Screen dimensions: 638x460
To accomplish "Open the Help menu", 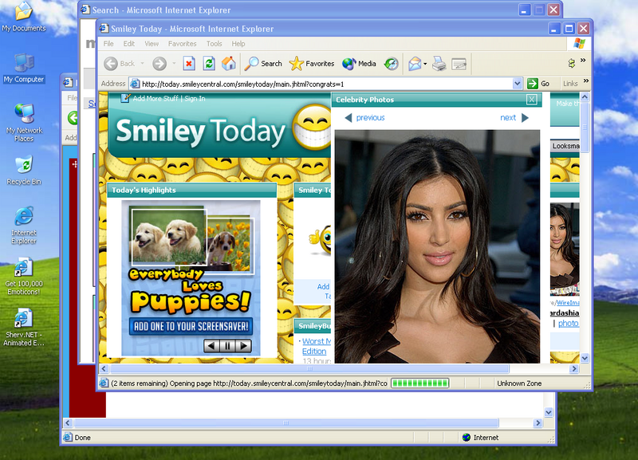I will [238, 44].
